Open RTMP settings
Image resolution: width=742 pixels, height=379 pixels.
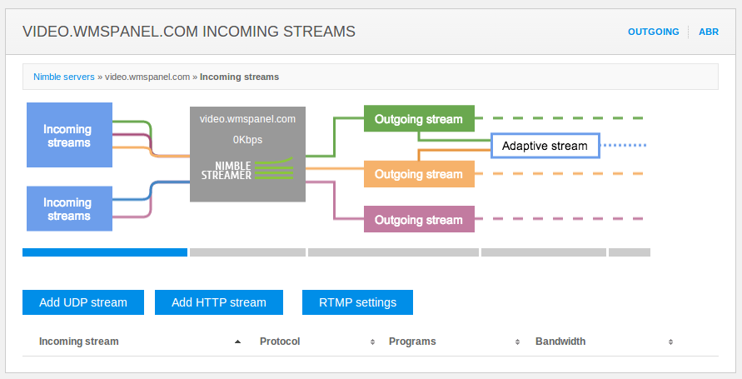pyautogui.click(x=358, y=302)
